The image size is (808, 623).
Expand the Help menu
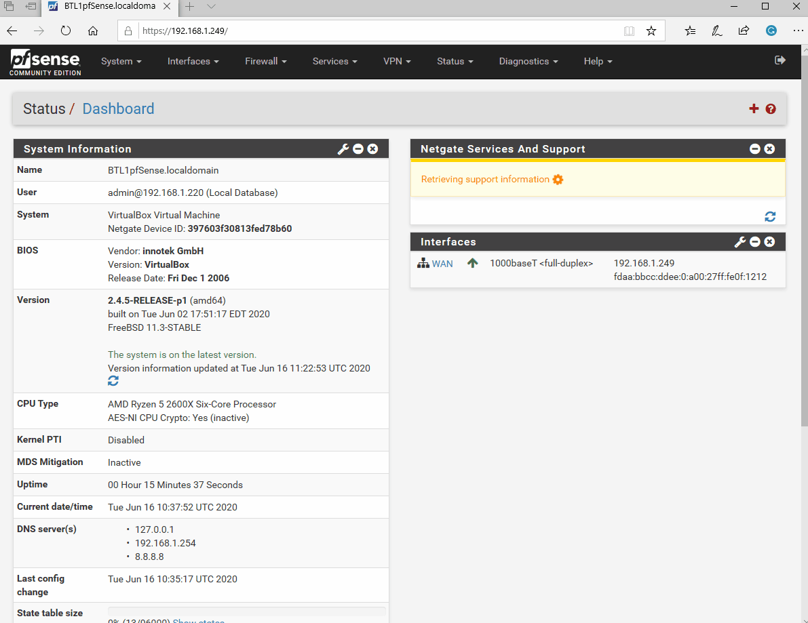(x=598, y=61)
